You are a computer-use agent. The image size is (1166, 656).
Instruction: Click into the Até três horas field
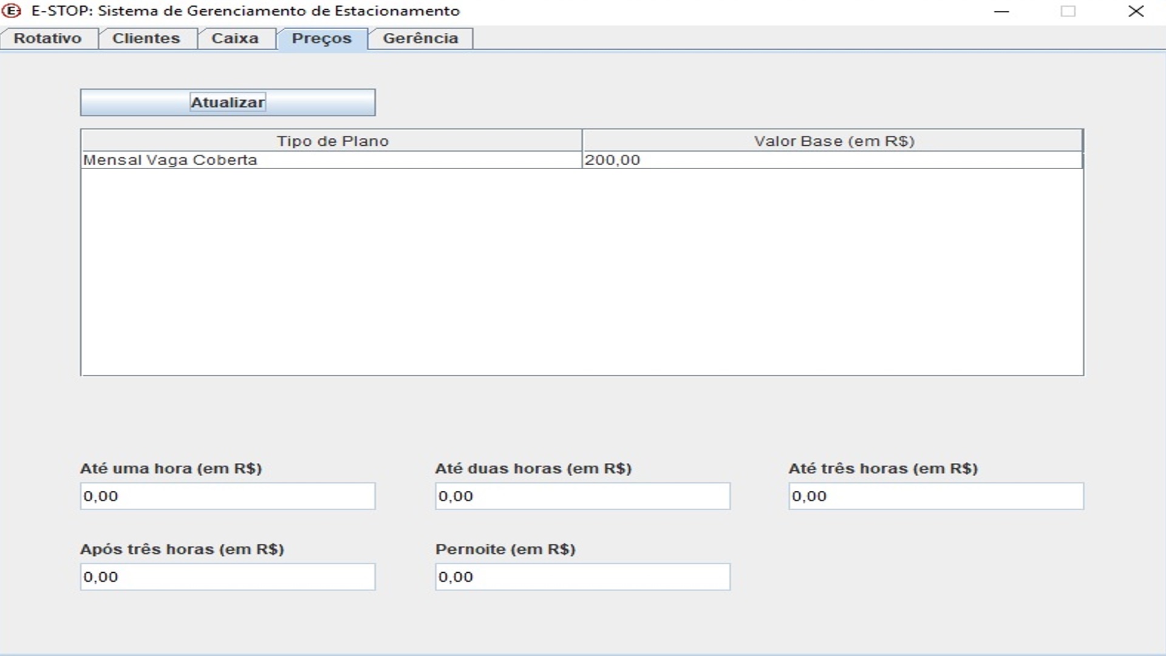click(x=936, y=496)
